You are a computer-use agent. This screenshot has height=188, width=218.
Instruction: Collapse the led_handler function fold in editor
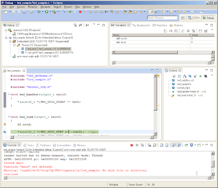[9, 94]
